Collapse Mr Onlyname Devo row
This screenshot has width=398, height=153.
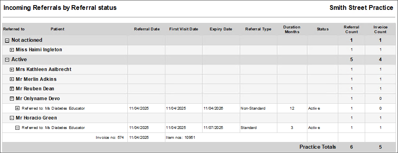tap(12, 99)
